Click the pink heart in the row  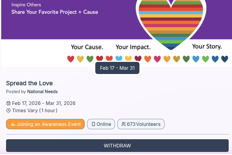[157, 59]
